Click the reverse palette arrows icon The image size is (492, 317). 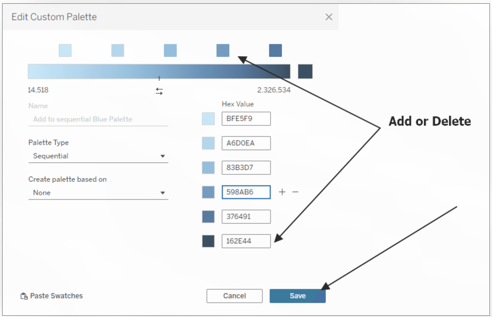[159, 92]
